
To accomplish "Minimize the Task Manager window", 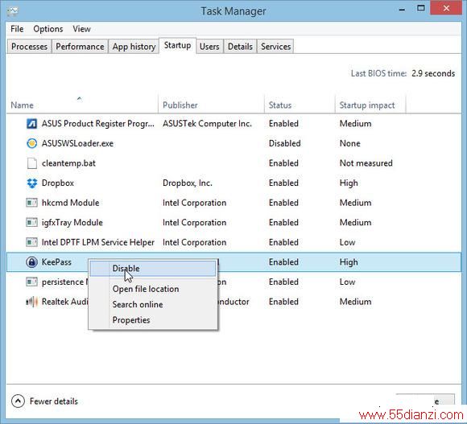I will pos(402,9).
